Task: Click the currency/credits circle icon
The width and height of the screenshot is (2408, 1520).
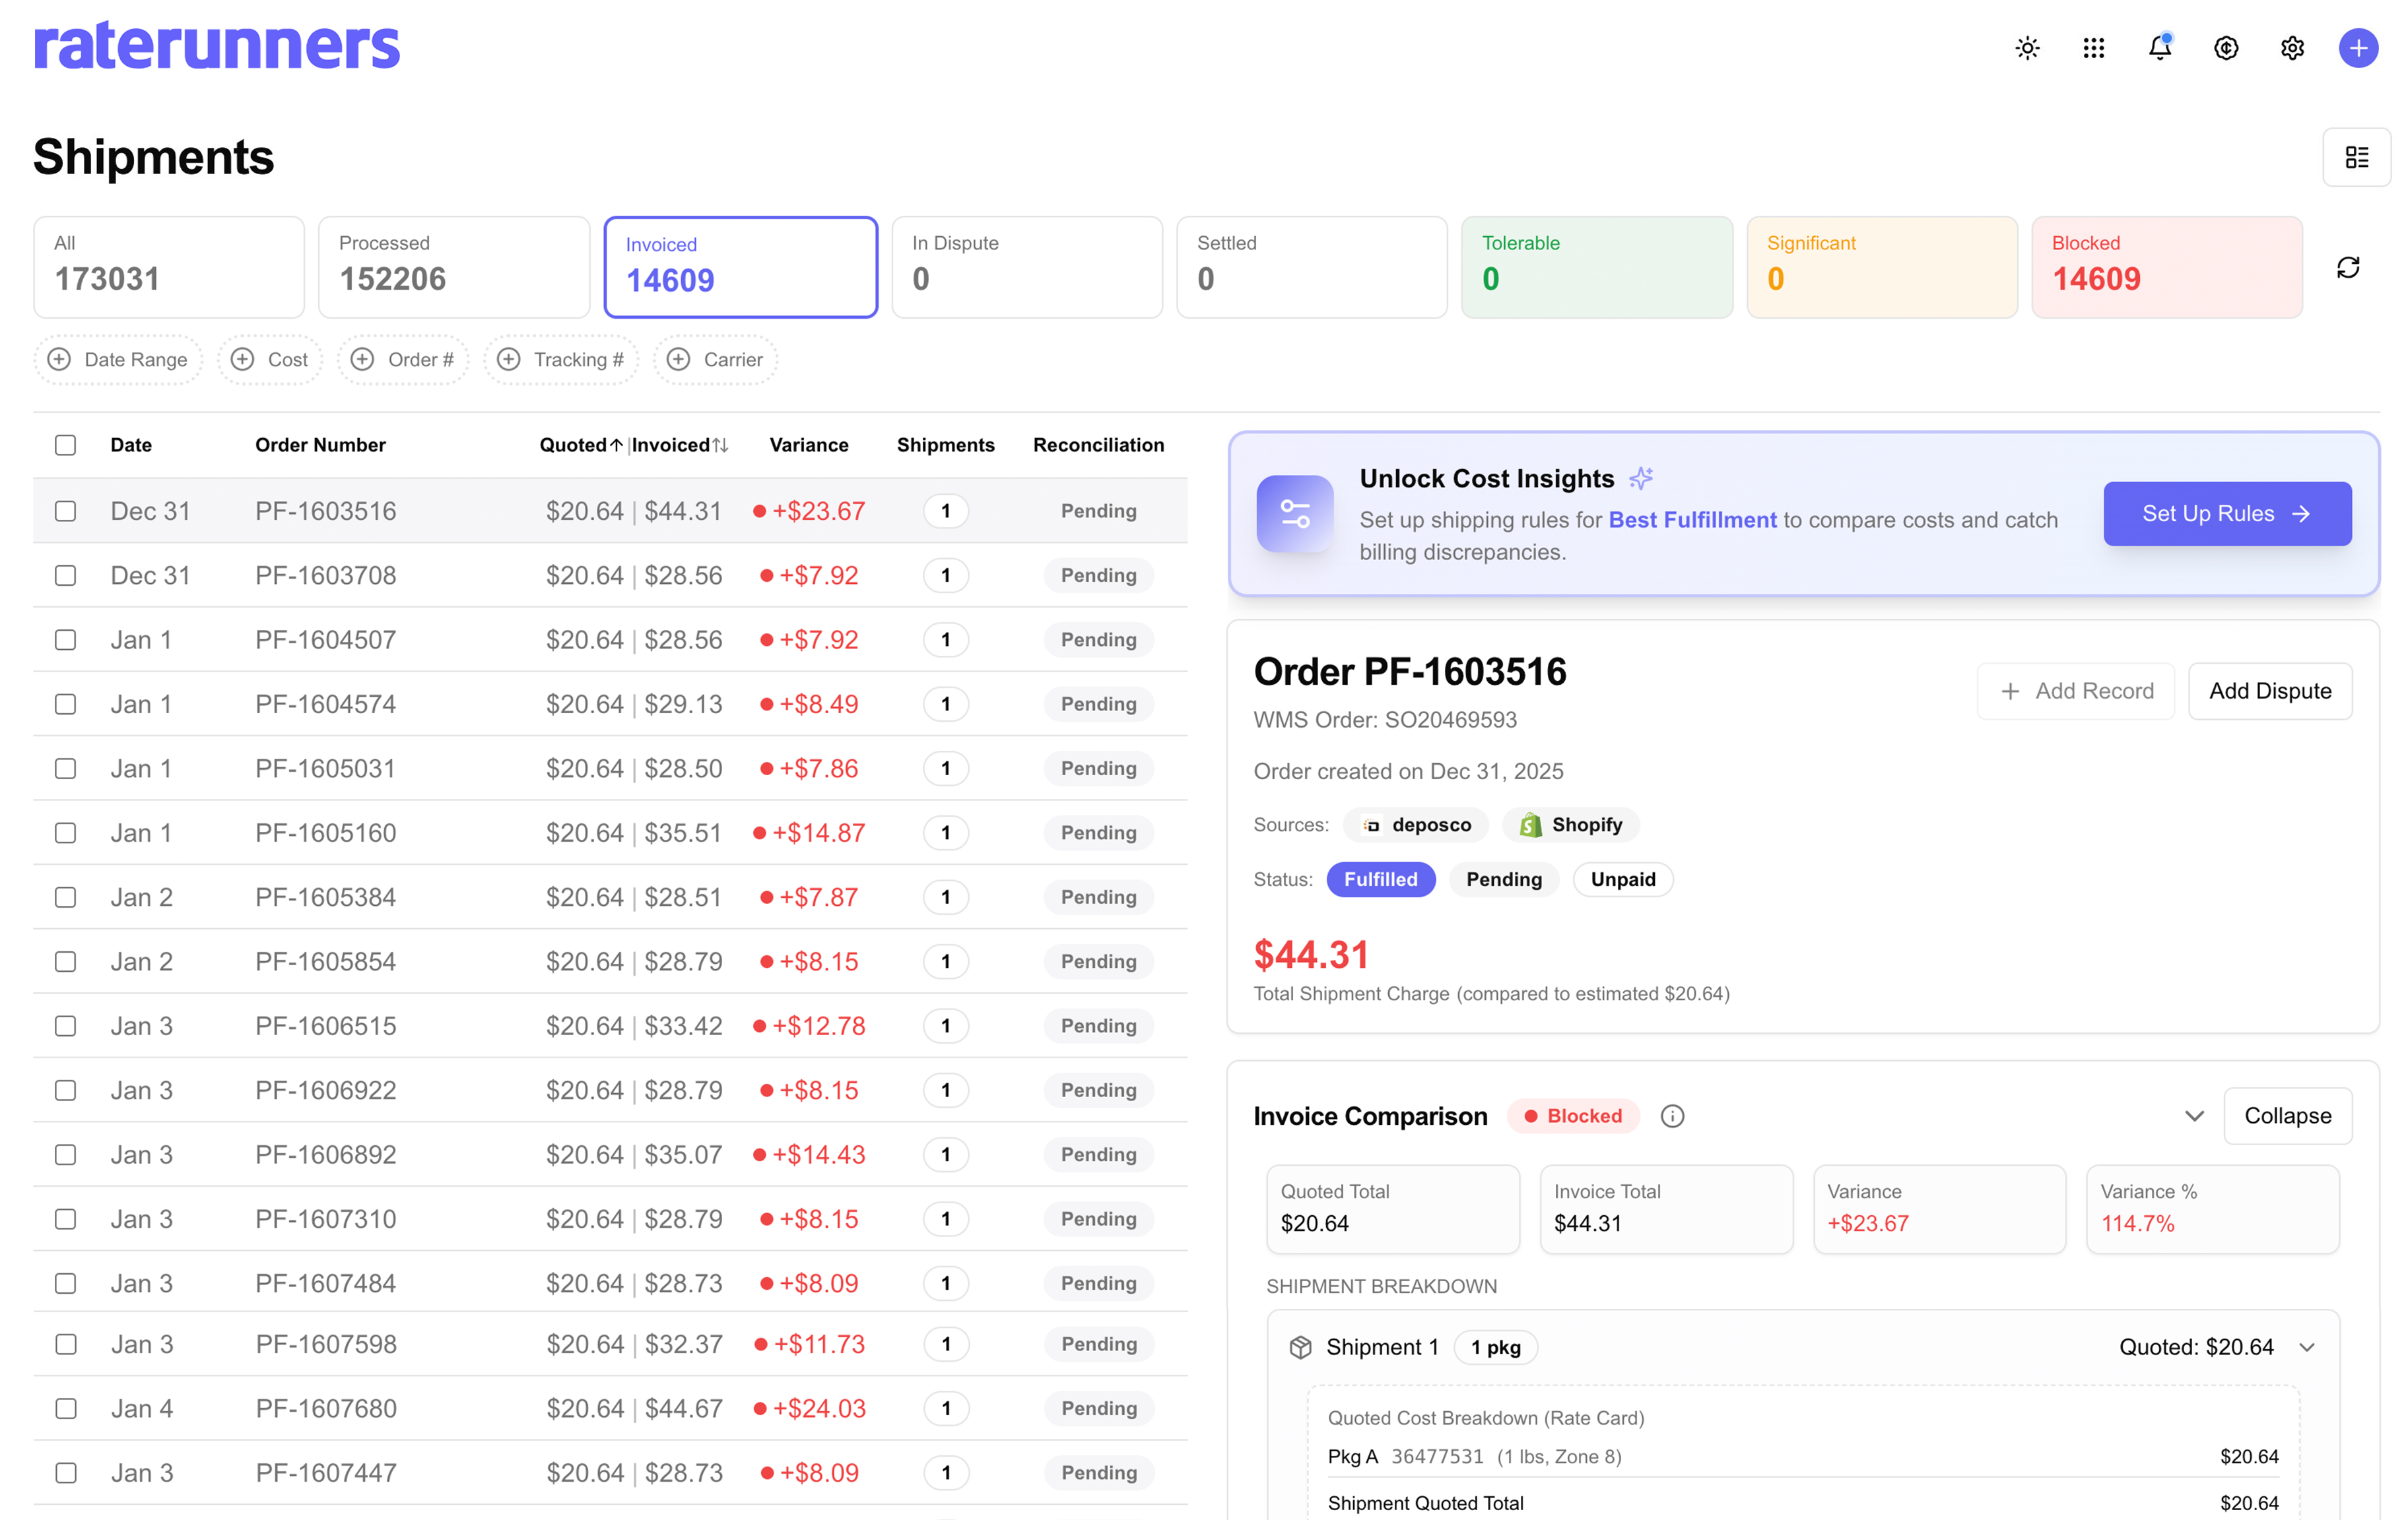Action: coord(2225,48)
